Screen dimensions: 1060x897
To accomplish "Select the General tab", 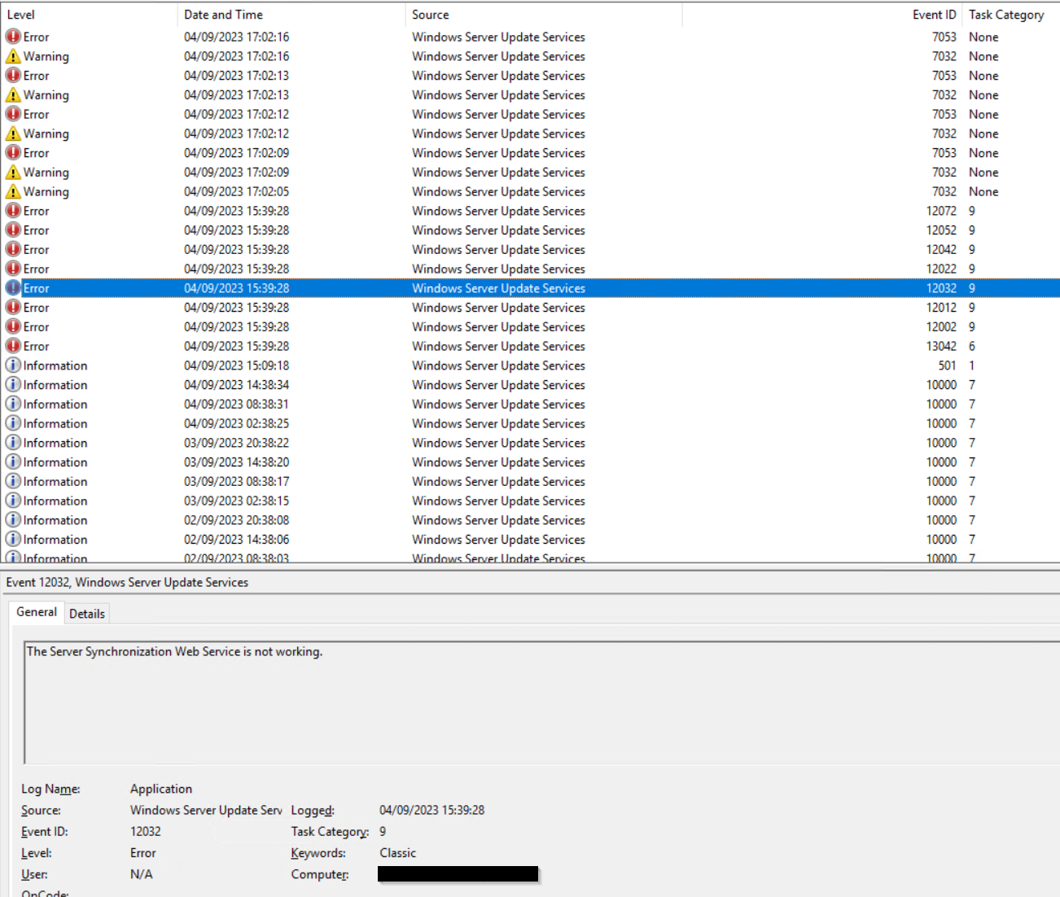I will pyautogui.click(x=37, y=612).
